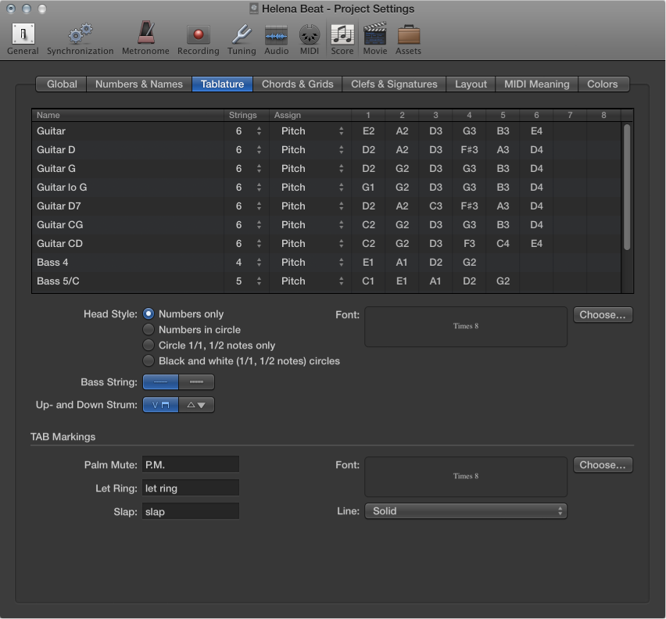Select the Numbers in circle head style

click(148, 330)
